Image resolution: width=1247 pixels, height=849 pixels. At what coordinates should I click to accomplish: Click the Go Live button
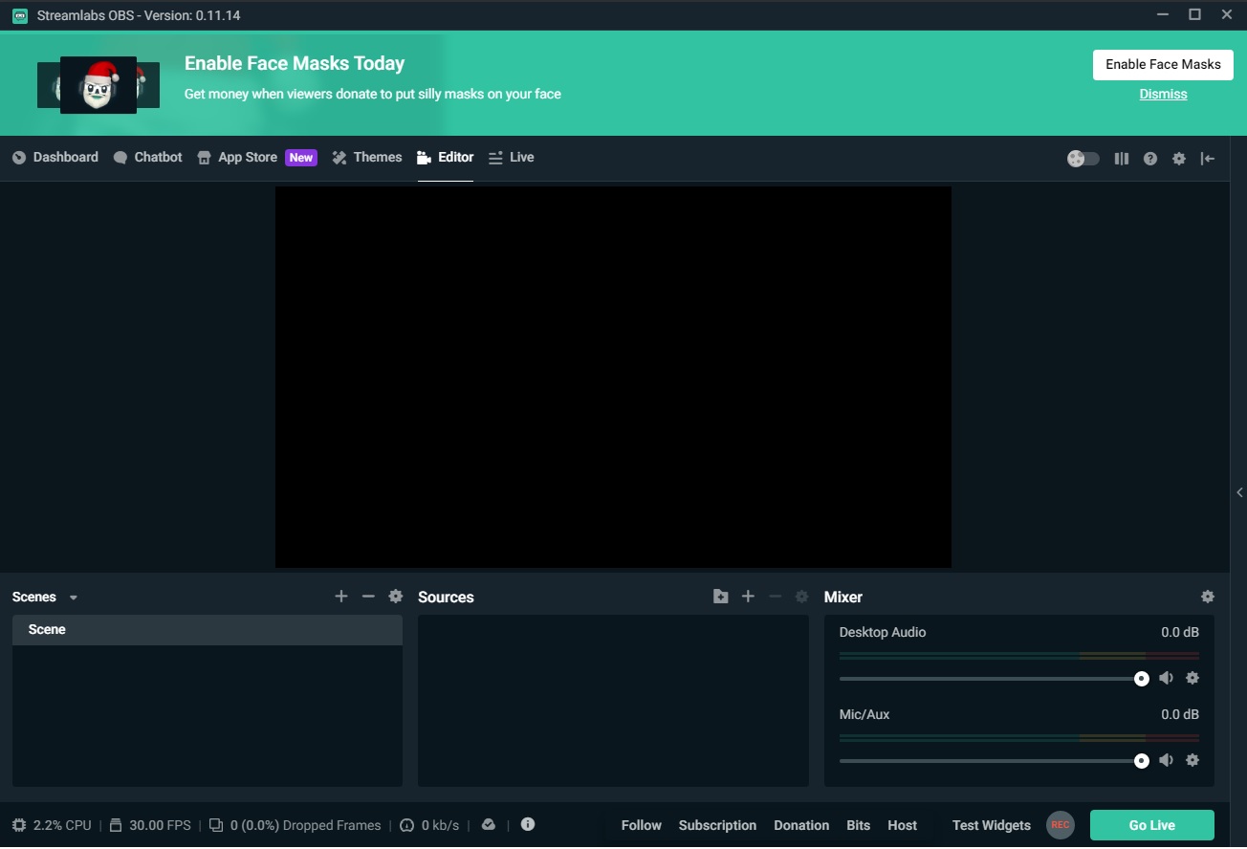tap(1152, 825)
